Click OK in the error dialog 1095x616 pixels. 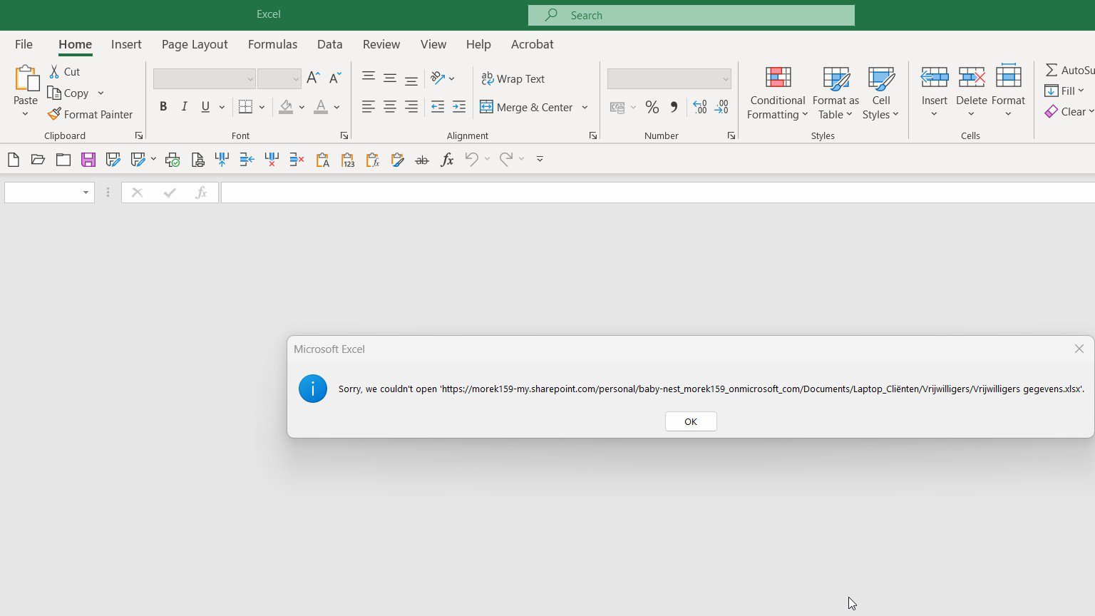click(x=691, y=421)
